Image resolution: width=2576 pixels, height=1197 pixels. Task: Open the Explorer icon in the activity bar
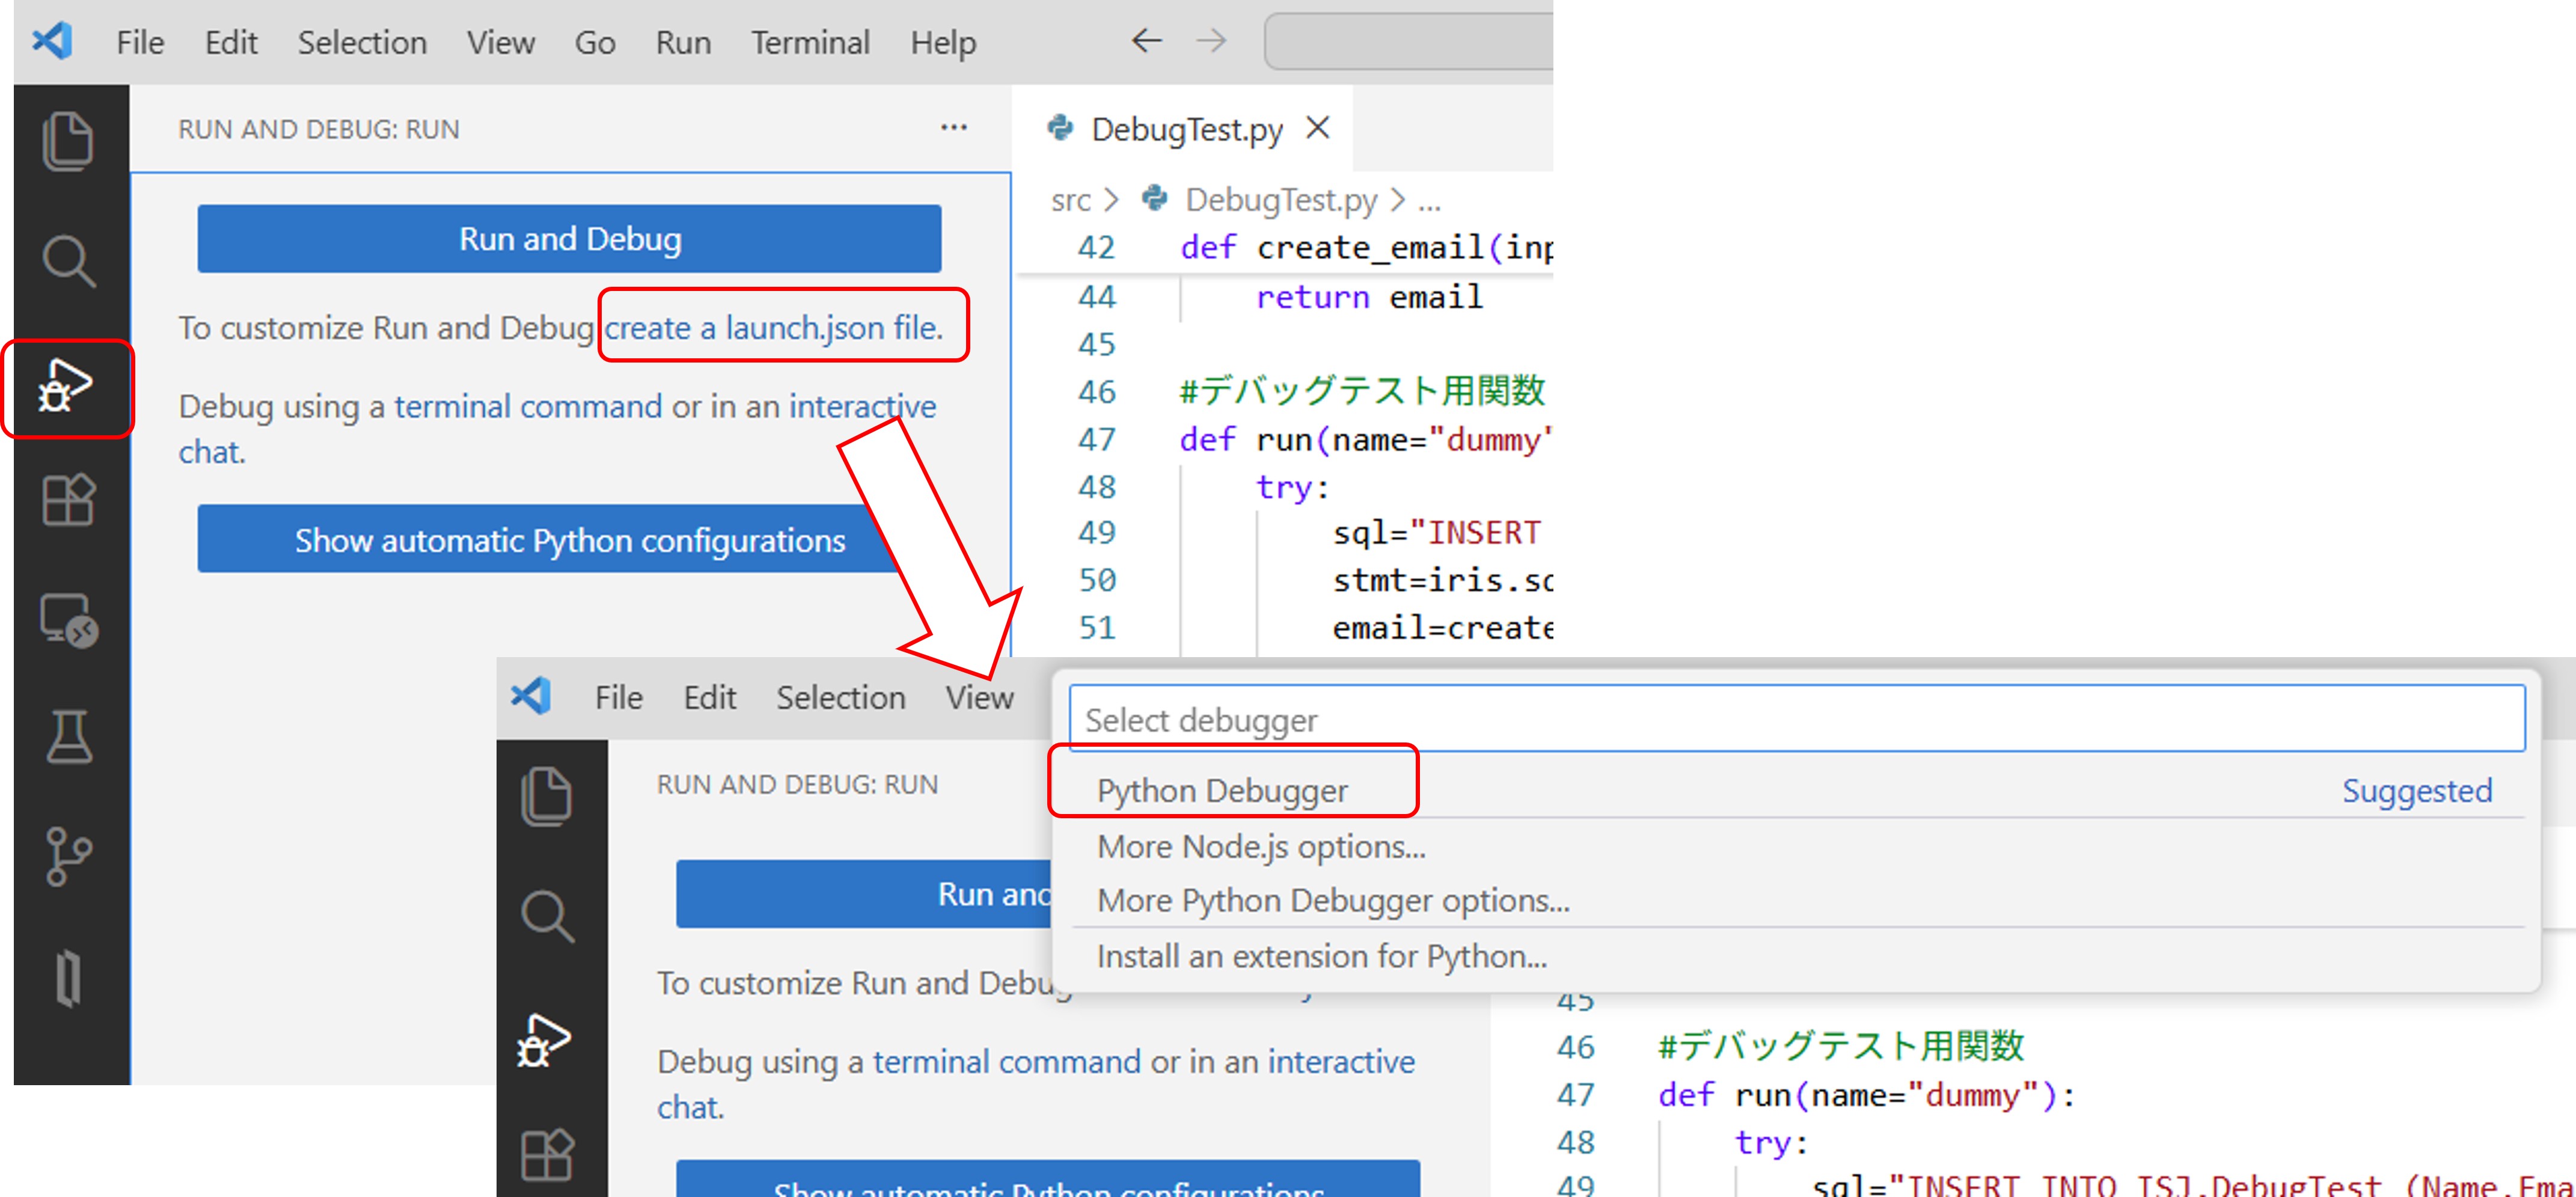68,141
